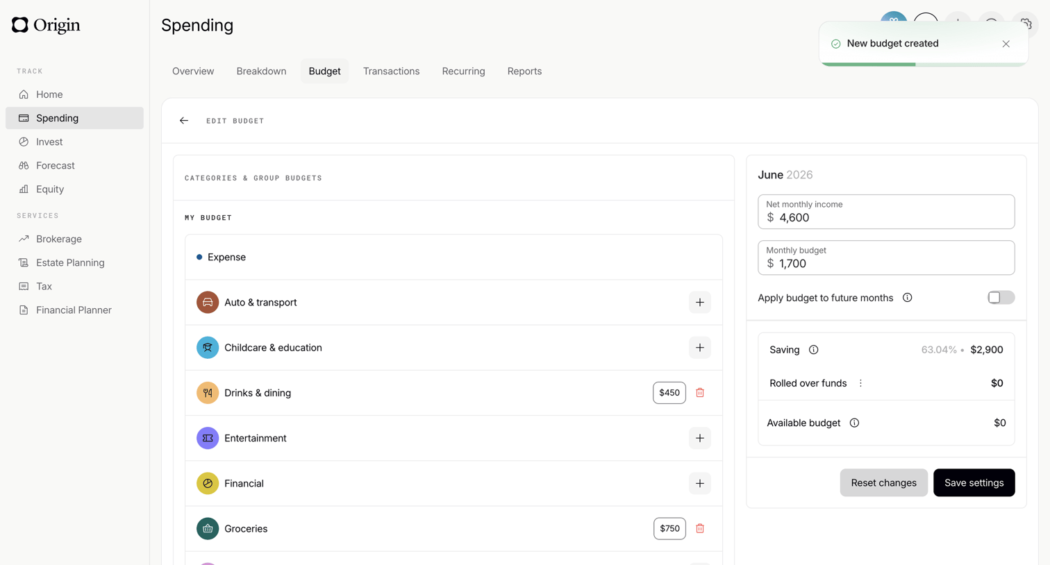Click the $2,900 saving value

pos(987,350)
